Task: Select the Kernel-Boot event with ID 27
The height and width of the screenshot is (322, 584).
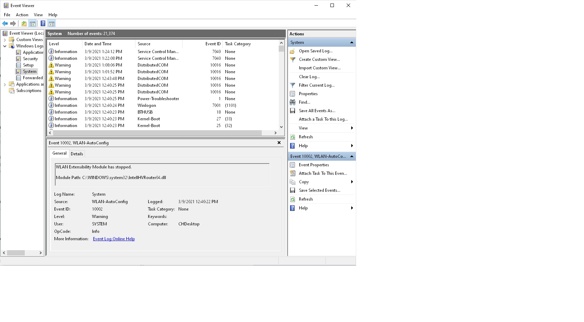Action: point(163,119)
